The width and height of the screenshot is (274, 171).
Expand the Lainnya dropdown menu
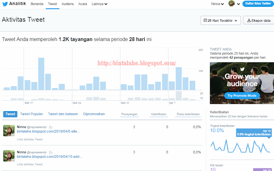(x=99, y=4)
